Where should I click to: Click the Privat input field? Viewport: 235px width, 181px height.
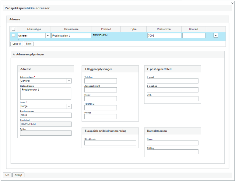pyautogui.click(x=100, y=117)
